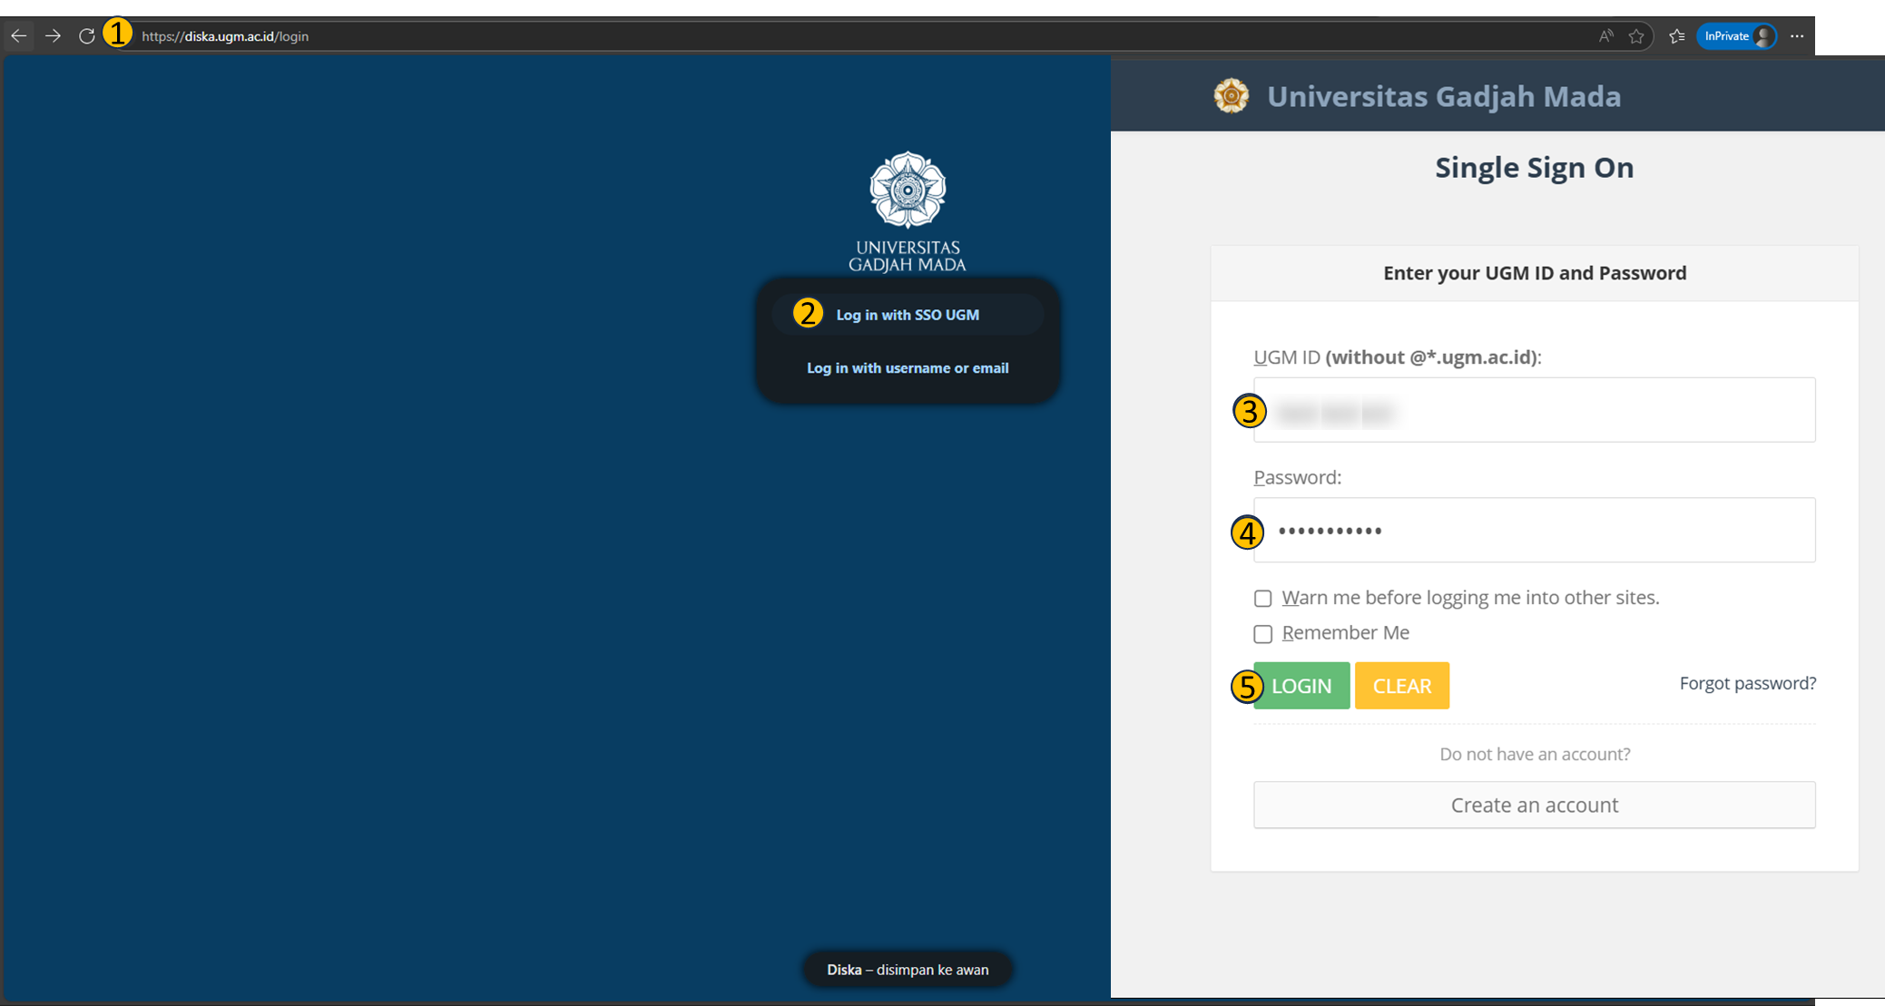Open the InPrivate profile button

(1737, 36)
